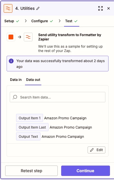114x180 pixels.
Task: Click the Retest step button
Action: click(31, 171)
